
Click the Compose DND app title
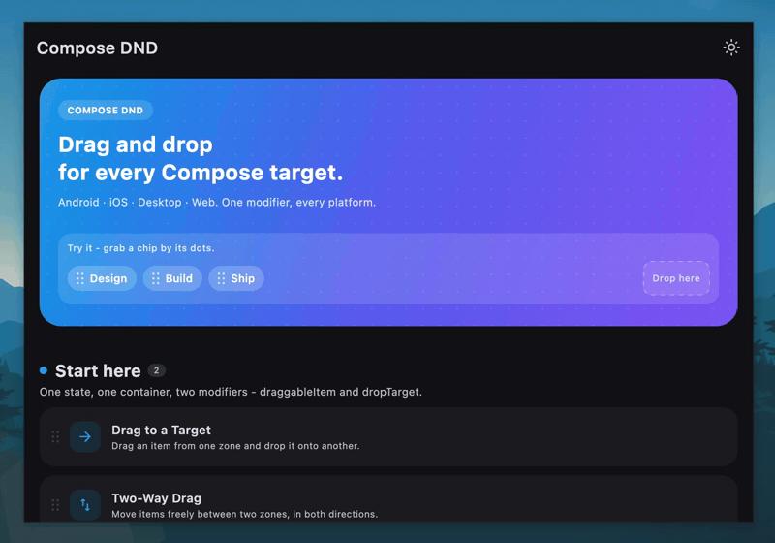[x=98, y=48]
